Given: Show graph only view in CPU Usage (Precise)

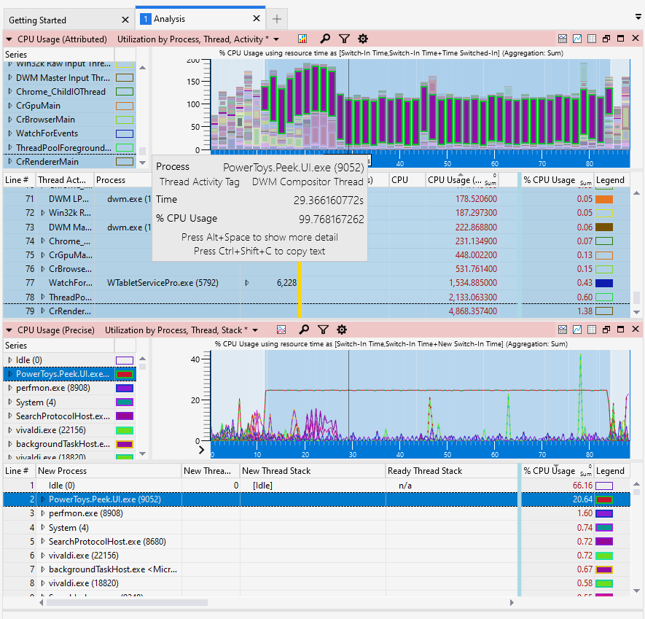Looking at the screenshot, I should point(577,330).
